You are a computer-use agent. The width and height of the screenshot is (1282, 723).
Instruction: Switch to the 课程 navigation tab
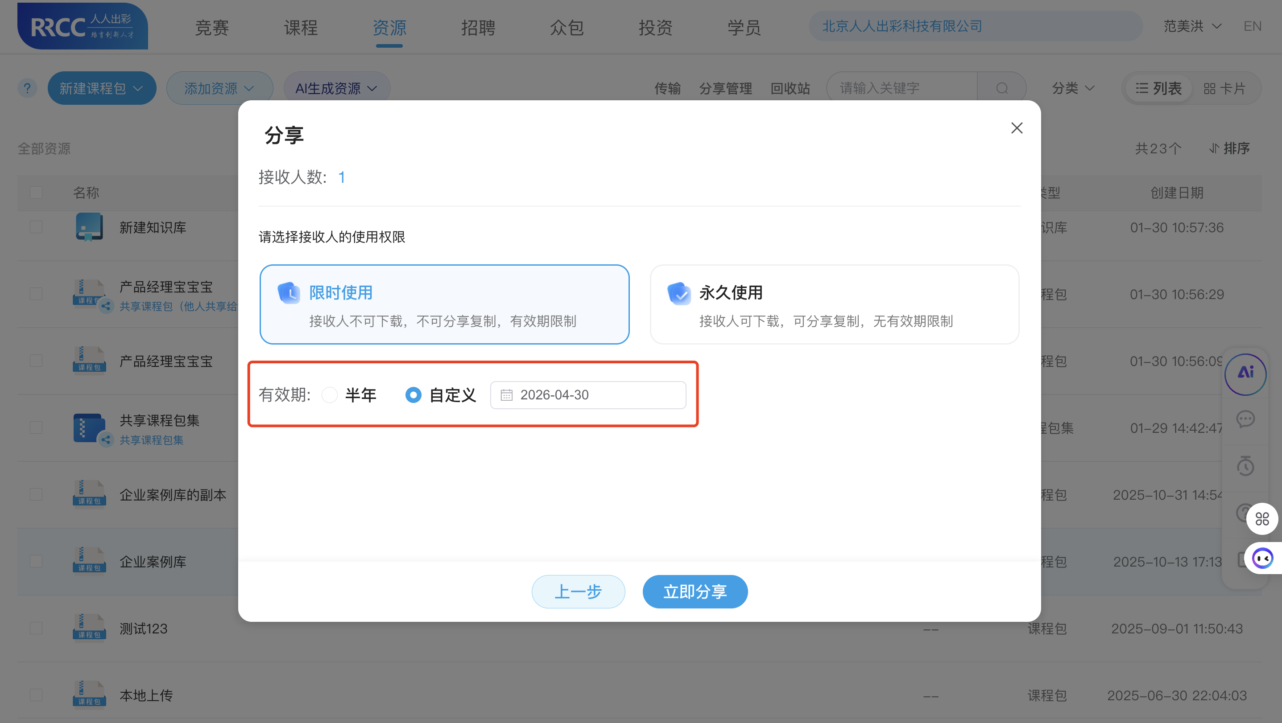pos(301,27)
